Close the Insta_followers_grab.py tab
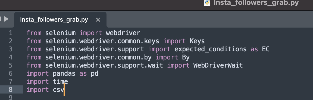The width and height of the screenshot is (313, 100). coord(98,20)
